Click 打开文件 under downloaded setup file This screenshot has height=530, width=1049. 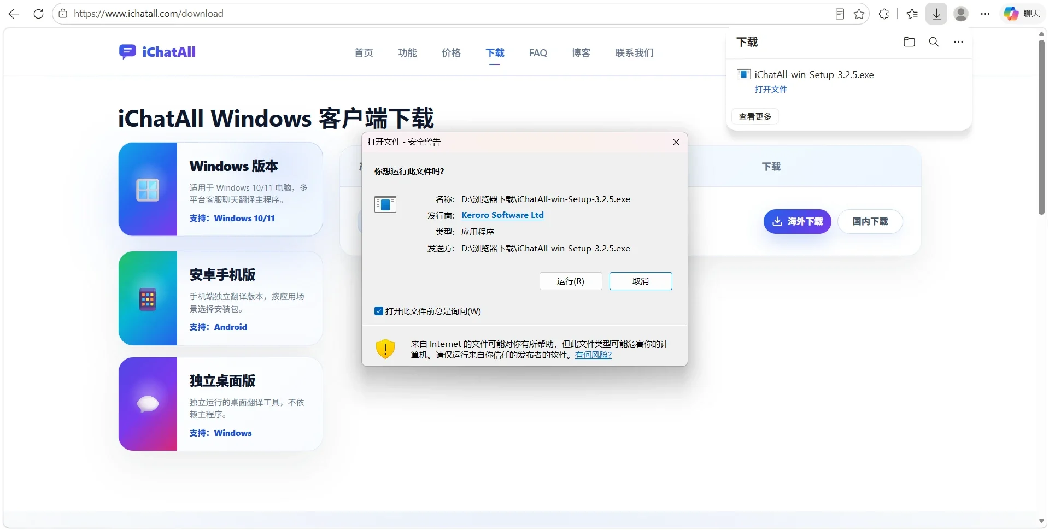click(x=771, y=89)
